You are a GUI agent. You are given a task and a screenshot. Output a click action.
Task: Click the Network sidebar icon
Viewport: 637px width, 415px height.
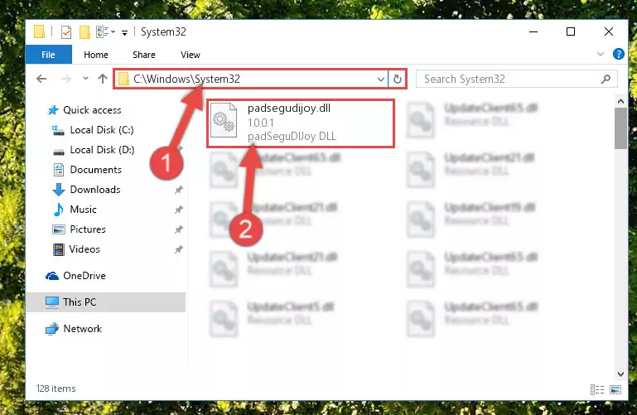click(52, 329)
